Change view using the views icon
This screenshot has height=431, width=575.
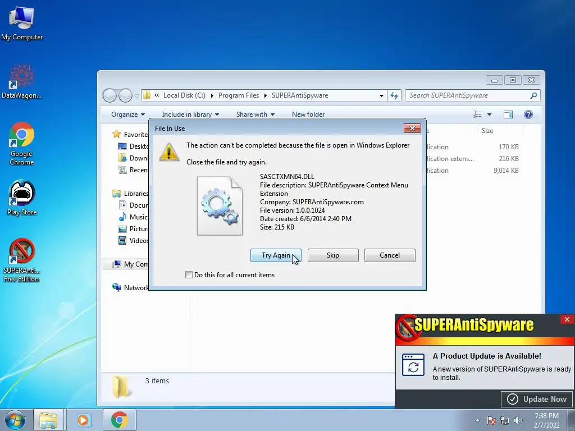point(477,114)
